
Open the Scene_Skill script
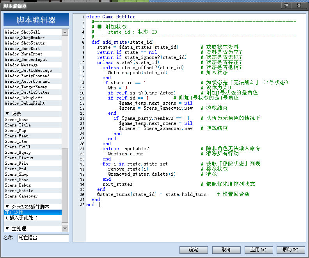(x=33, y=147)
